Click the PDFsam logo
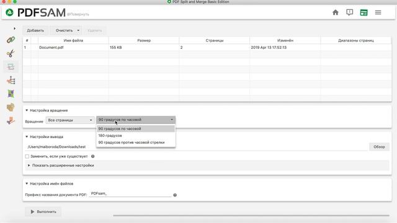Viewport: 397px width, 223px height. coord(35,12)
